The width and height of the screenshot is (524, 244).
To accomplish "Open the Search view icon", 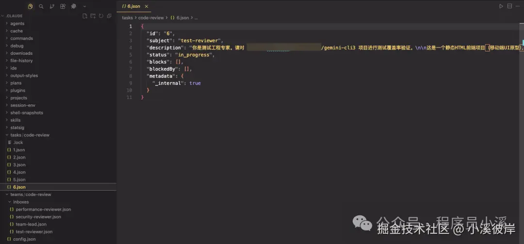I will [41, 6].
